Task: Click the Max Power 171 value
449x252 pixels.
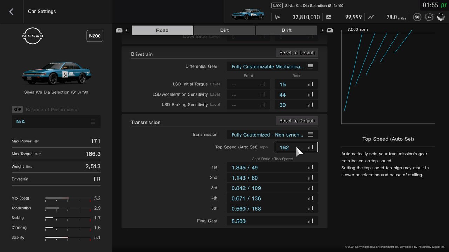Action: (95, 141)
